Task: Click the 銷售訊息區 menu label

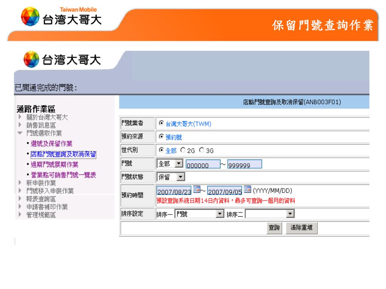Action: (41, 125)
